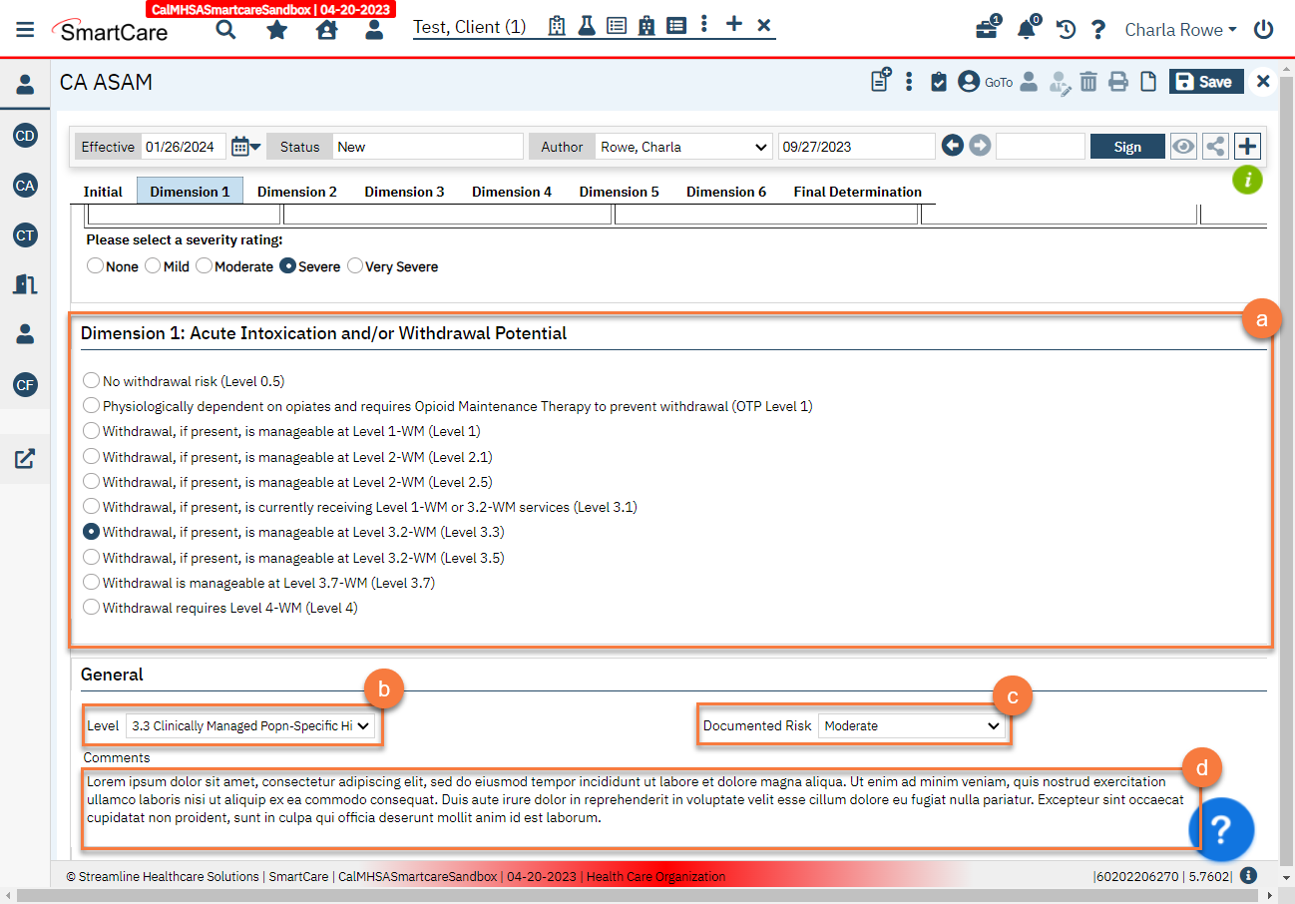Screen dimensions: 1295x904
Task: Switch to the Dimension 2 tab
Action: coord(296,192)
